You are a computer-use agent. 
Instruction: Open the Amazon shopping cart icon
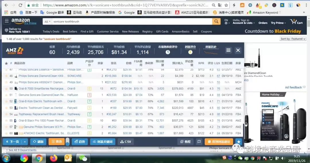[x=296, y=22]
